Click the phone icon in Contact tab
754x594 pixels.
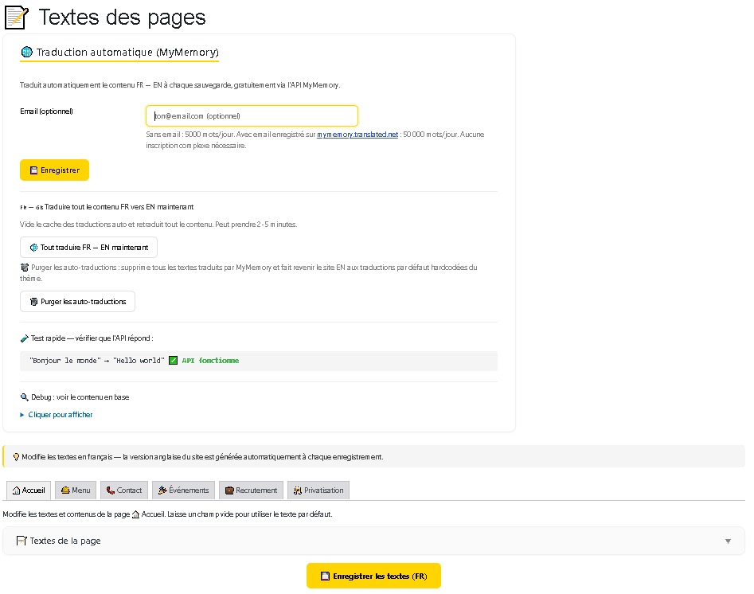(111, 490)
